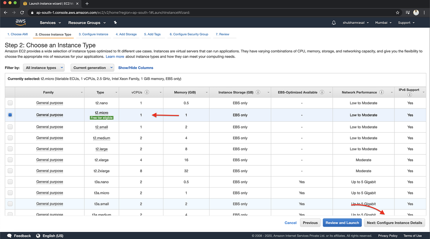Viewport: 430px width, 239px height.
Task: Click the browser forward arrow
Action: pos(14,13)
